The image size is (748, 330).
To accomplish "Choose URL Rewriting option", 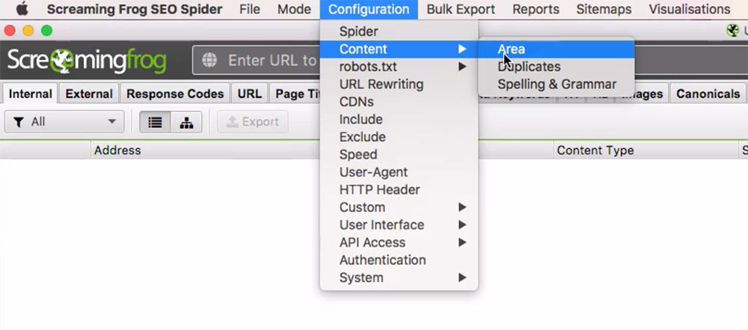I will point(399,85).
